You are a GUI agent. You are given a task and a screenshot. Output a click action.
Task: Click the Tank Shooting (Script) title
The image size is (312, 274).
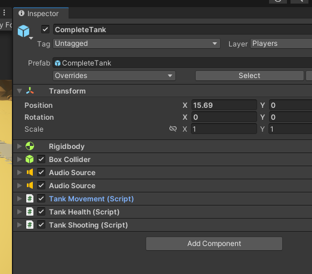pyautogui.click(x=88, y=225)
